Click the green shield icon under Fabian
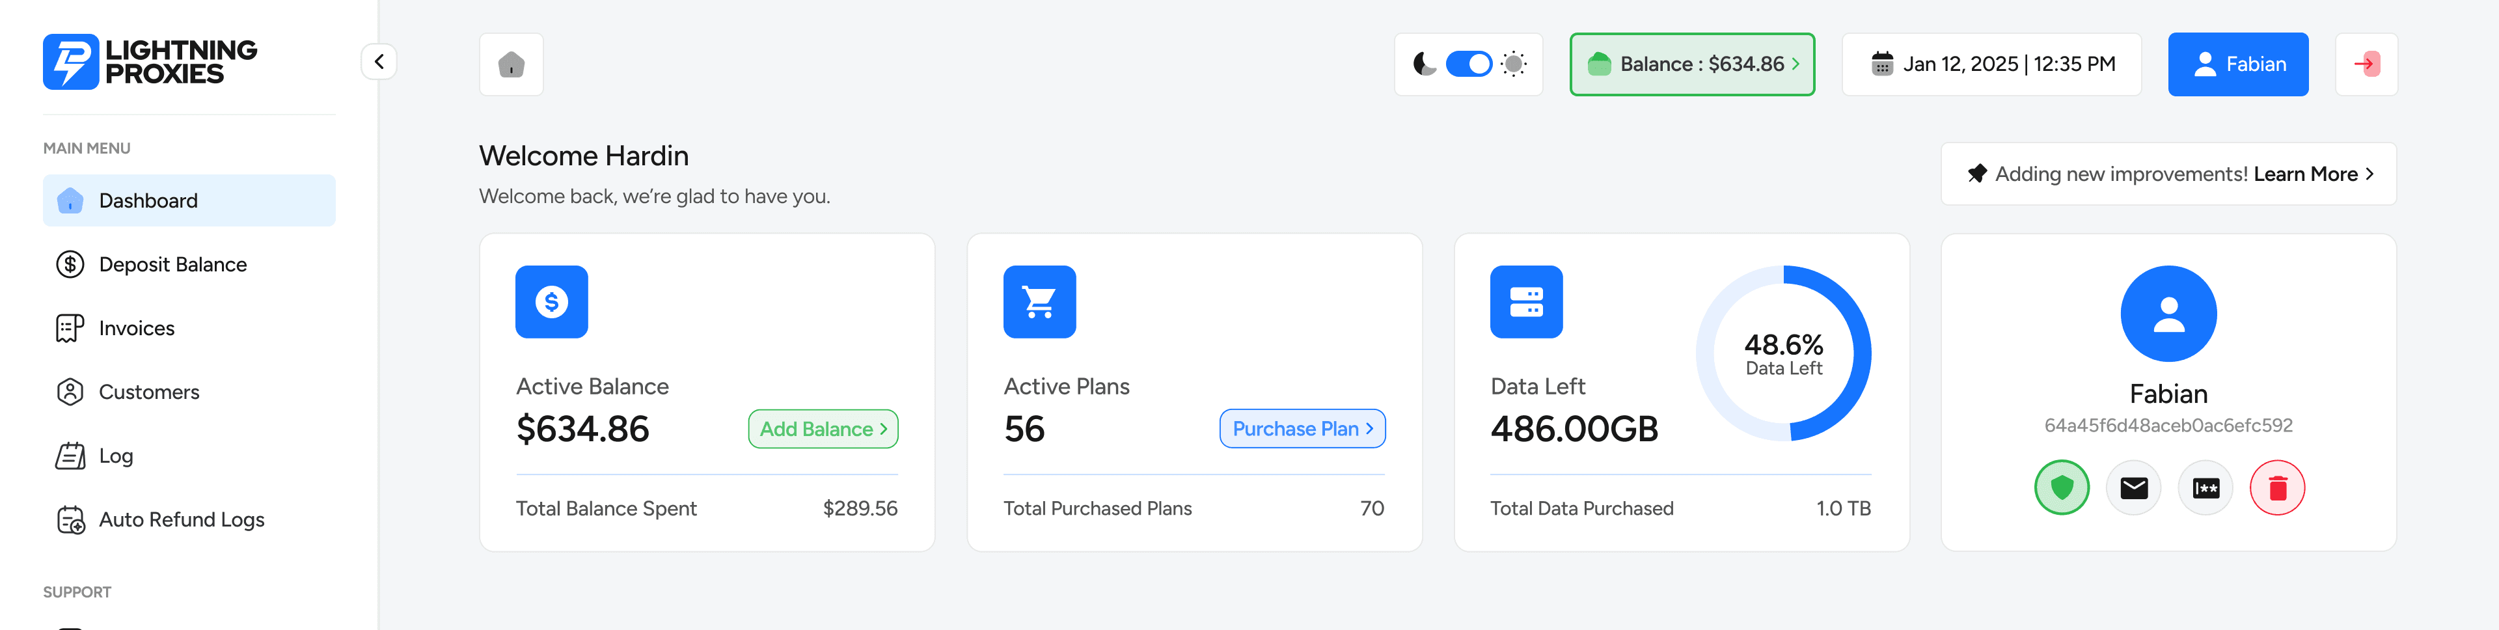 [x=2062, y=487]
